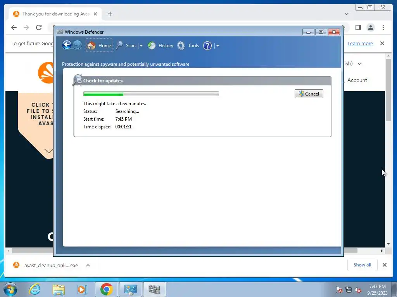Select the 'Thank you for downloading' tab
The image size is (397, 297).
[55, 14]
